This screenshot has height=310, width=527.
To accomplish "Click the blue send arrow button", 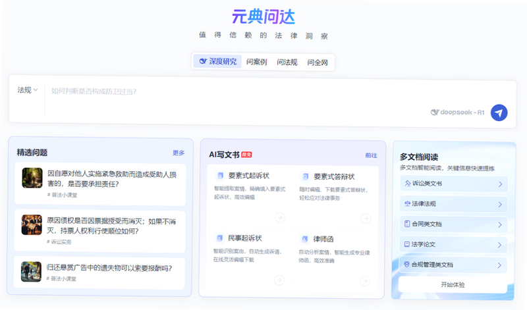I will point(499,113).
